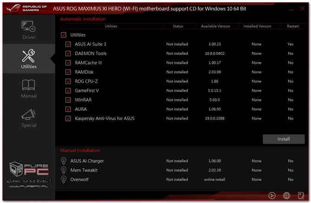
Task: Click the play video icon at bottom
Action: (x=272, y=196)
